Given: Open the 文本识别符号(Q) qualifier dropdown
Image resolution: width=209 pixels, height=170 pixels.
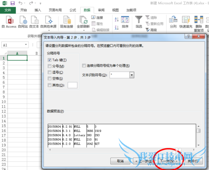Looking at the screenshot, I should pos(132,75).
